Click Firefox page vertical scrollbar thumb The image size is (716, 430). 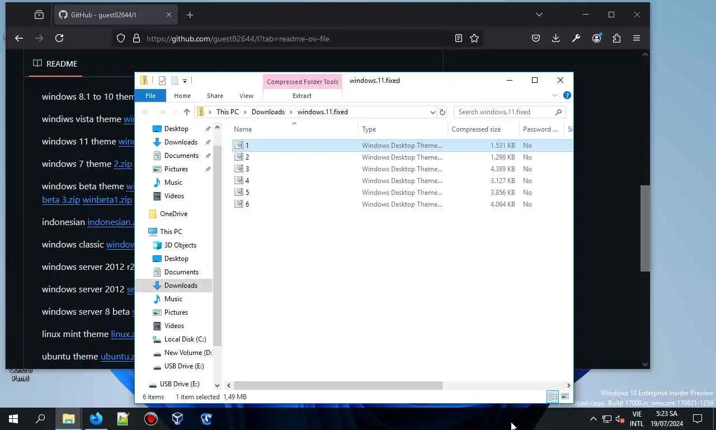pos(645,228)
